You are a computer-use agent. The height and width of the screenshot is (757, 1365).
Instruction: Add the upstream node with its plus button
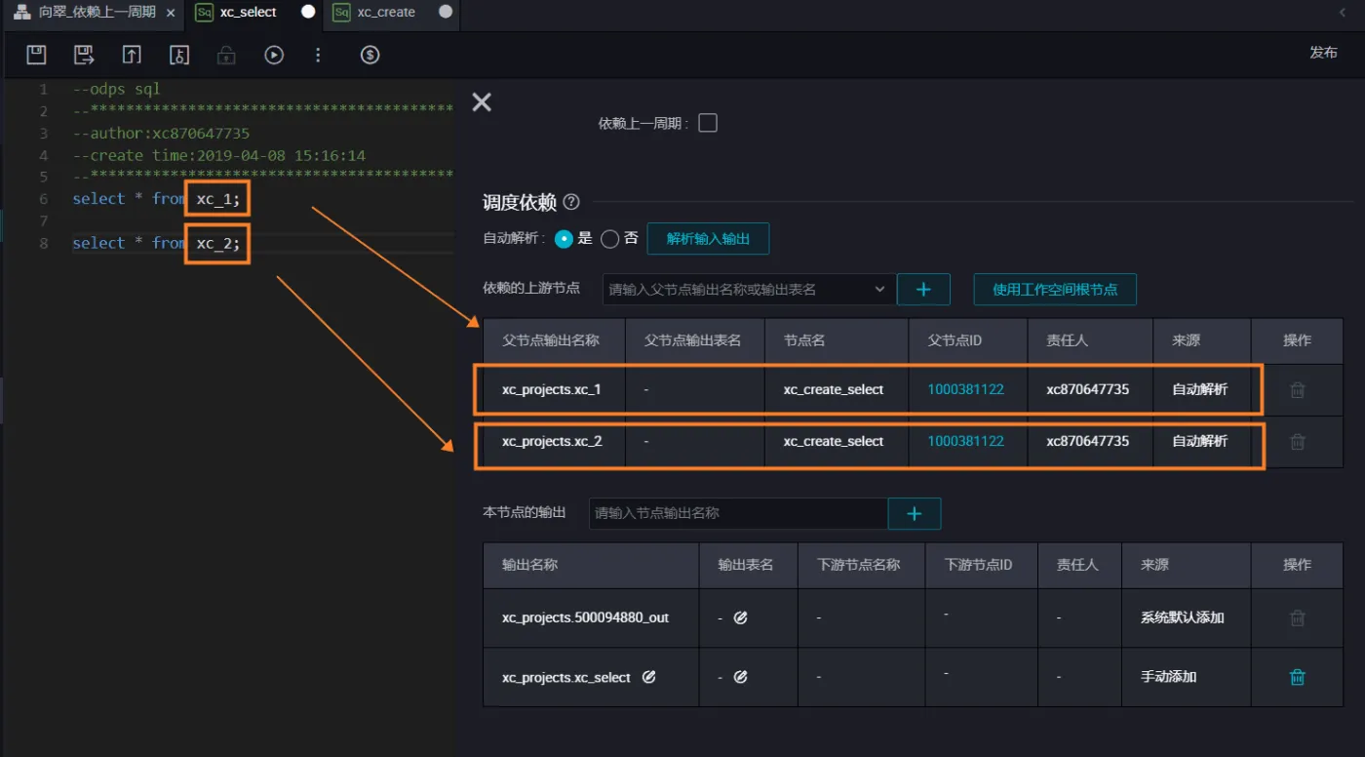pos(923,289)
